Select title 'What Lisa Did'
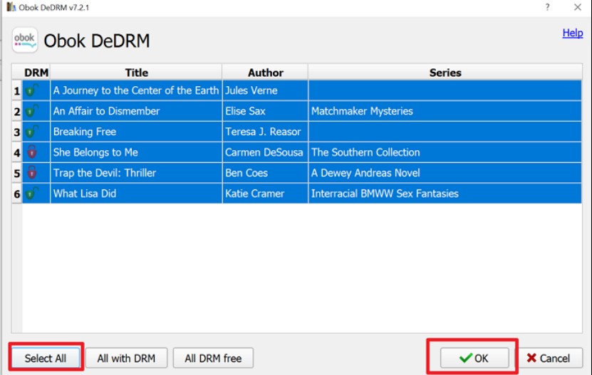 [136, 194]
